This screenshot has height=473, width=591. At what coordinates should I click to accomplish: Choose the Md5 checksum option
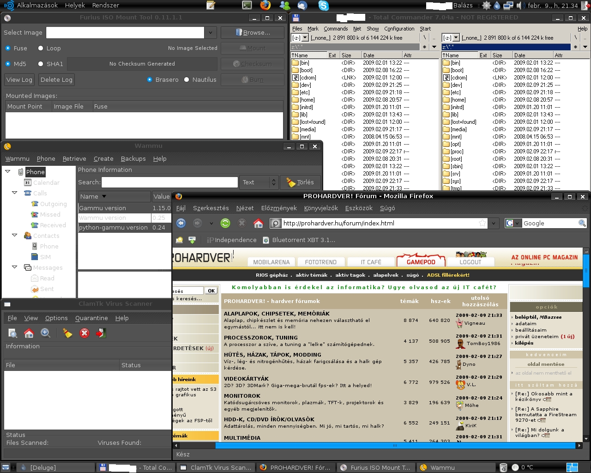tap(8, 64)
